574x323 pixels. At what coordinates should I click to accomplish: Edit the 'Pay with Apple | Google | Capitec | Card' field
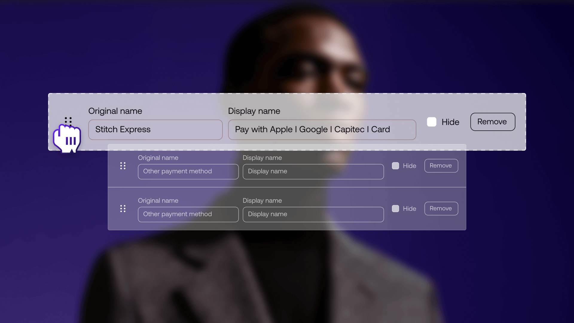point(322,129)
